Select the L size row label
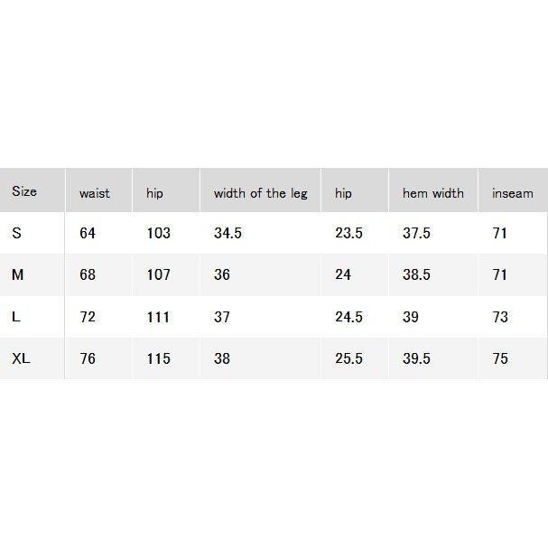548x548 pixels. click(15, 317)
